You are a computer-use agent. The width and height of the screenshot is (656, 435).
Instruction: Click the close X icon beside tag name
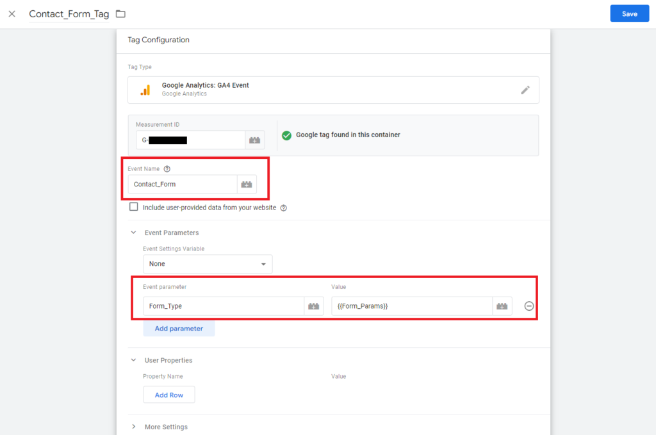point(12,14)
